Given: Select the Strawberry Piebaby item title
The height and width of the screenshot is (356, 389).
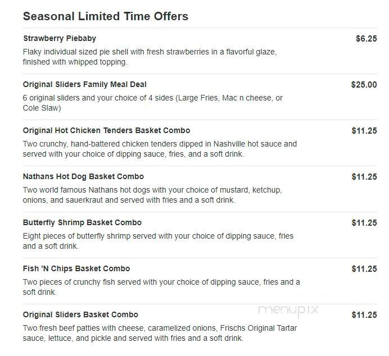Looking at the screenshot, I should point(60,38).
